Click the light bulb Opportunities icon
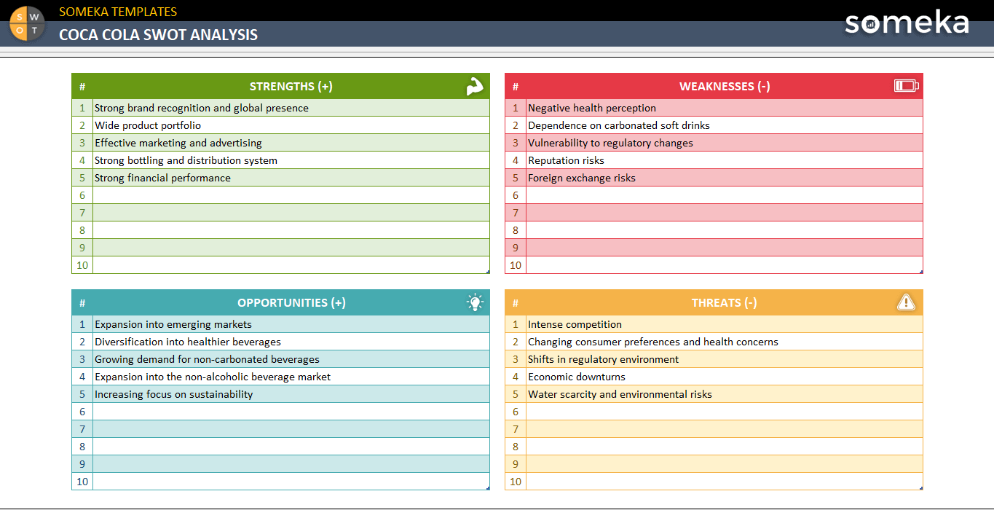 tap(475, 302)
